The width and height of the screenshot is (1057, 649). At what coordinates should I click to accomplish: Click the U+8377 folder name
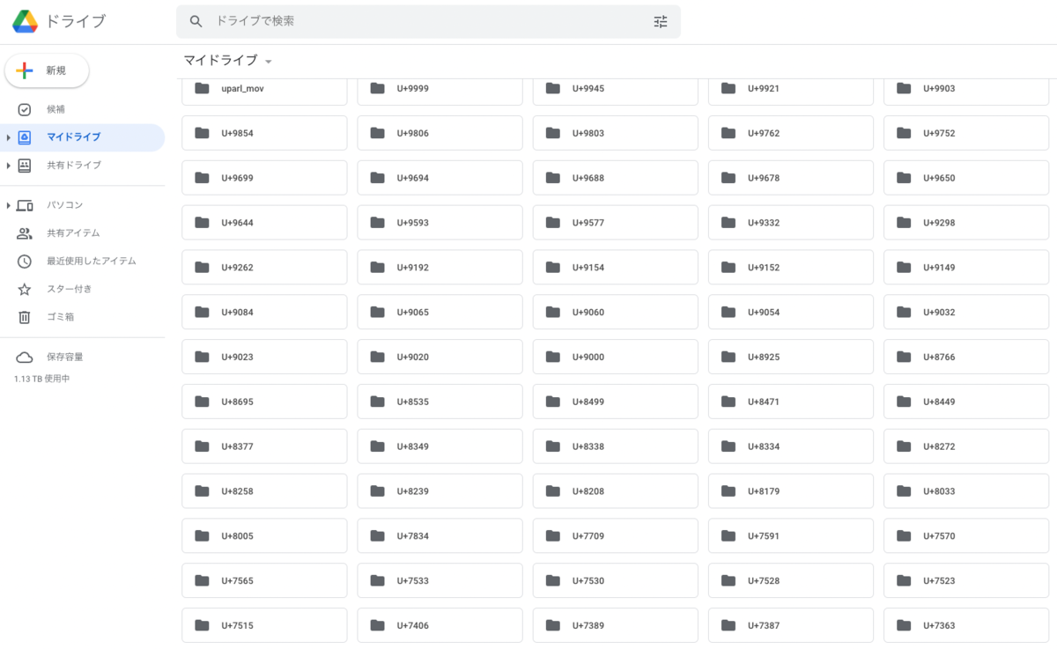(237, 447)
